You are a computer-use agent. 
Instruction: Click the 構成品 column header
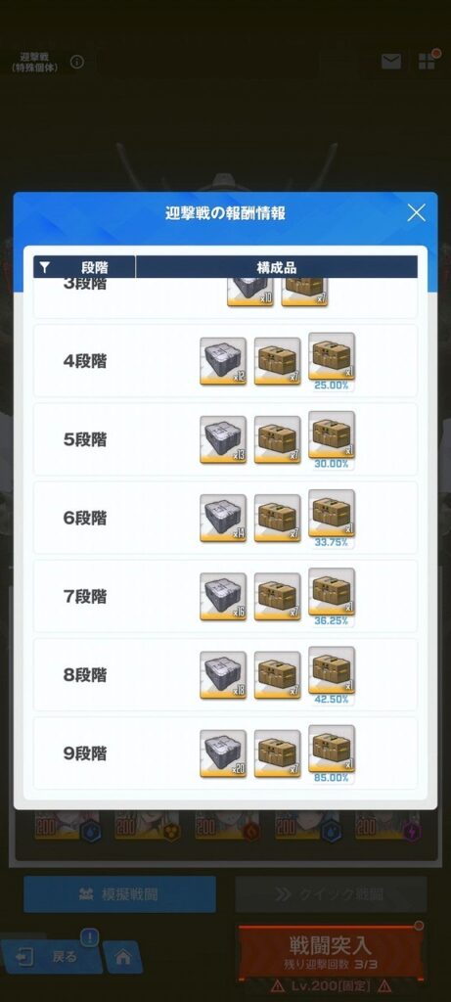point(277,267)
